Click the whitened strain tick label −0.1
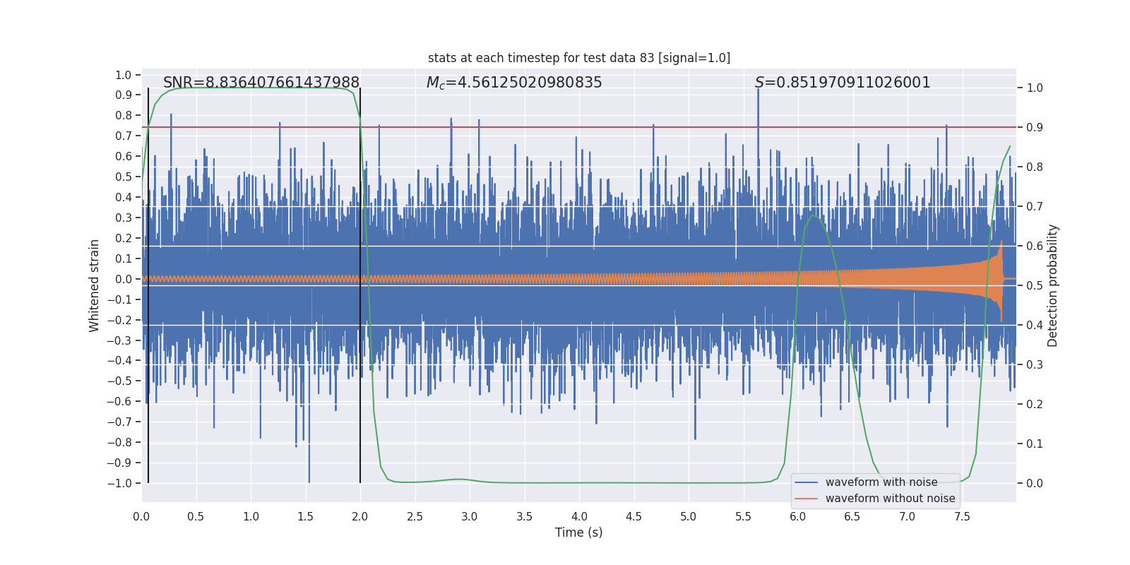 pos(119,299)
